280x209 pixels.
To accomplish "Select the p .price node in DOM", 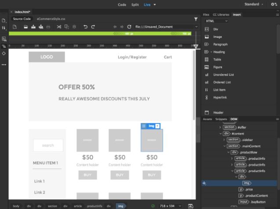I will (x=246, y=189).
